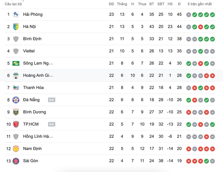Click the 0-0 live score badge beside TP.HCM
This screenshot has width=223, height=172.
coord(51,124)
